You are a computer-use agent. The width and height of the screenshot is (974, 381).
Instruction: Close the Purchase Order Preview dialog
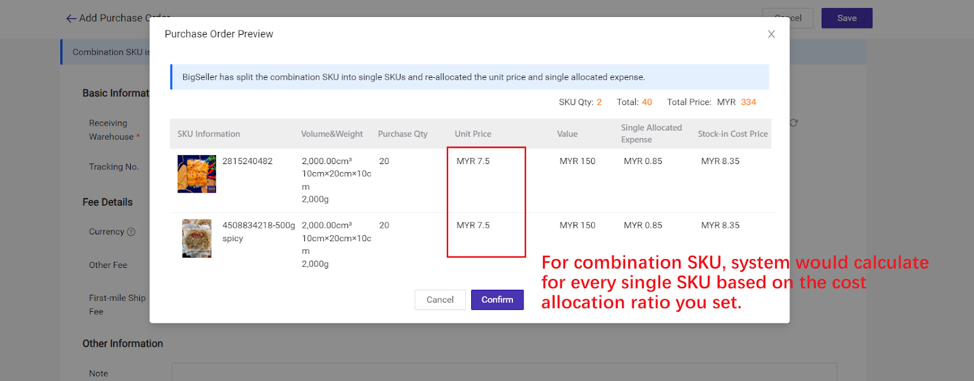click(771, 34)
